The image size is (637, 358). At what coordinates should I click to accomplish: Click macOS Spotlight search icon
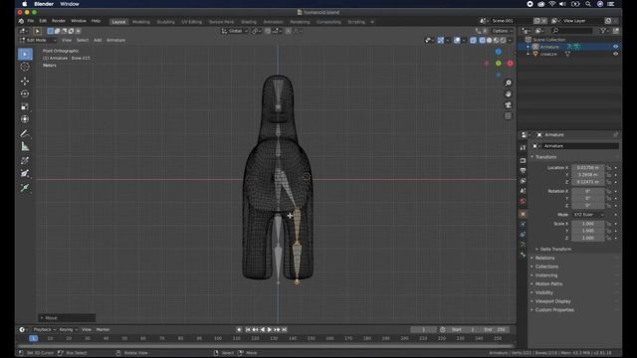point(588,4)
